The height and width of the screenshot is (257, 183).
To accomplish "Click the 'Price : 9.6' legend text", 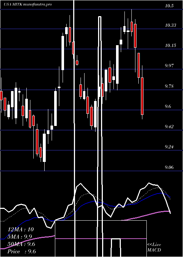I will 22,251.
